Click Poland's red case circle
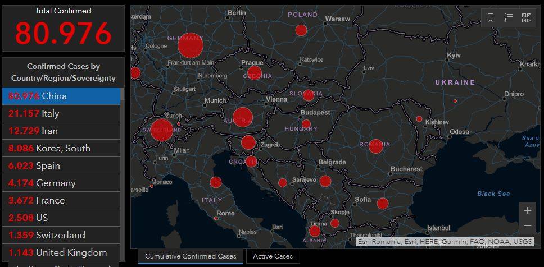Image resolution: width=544 pixels, height=267 pixels. (x=301, y=30)
